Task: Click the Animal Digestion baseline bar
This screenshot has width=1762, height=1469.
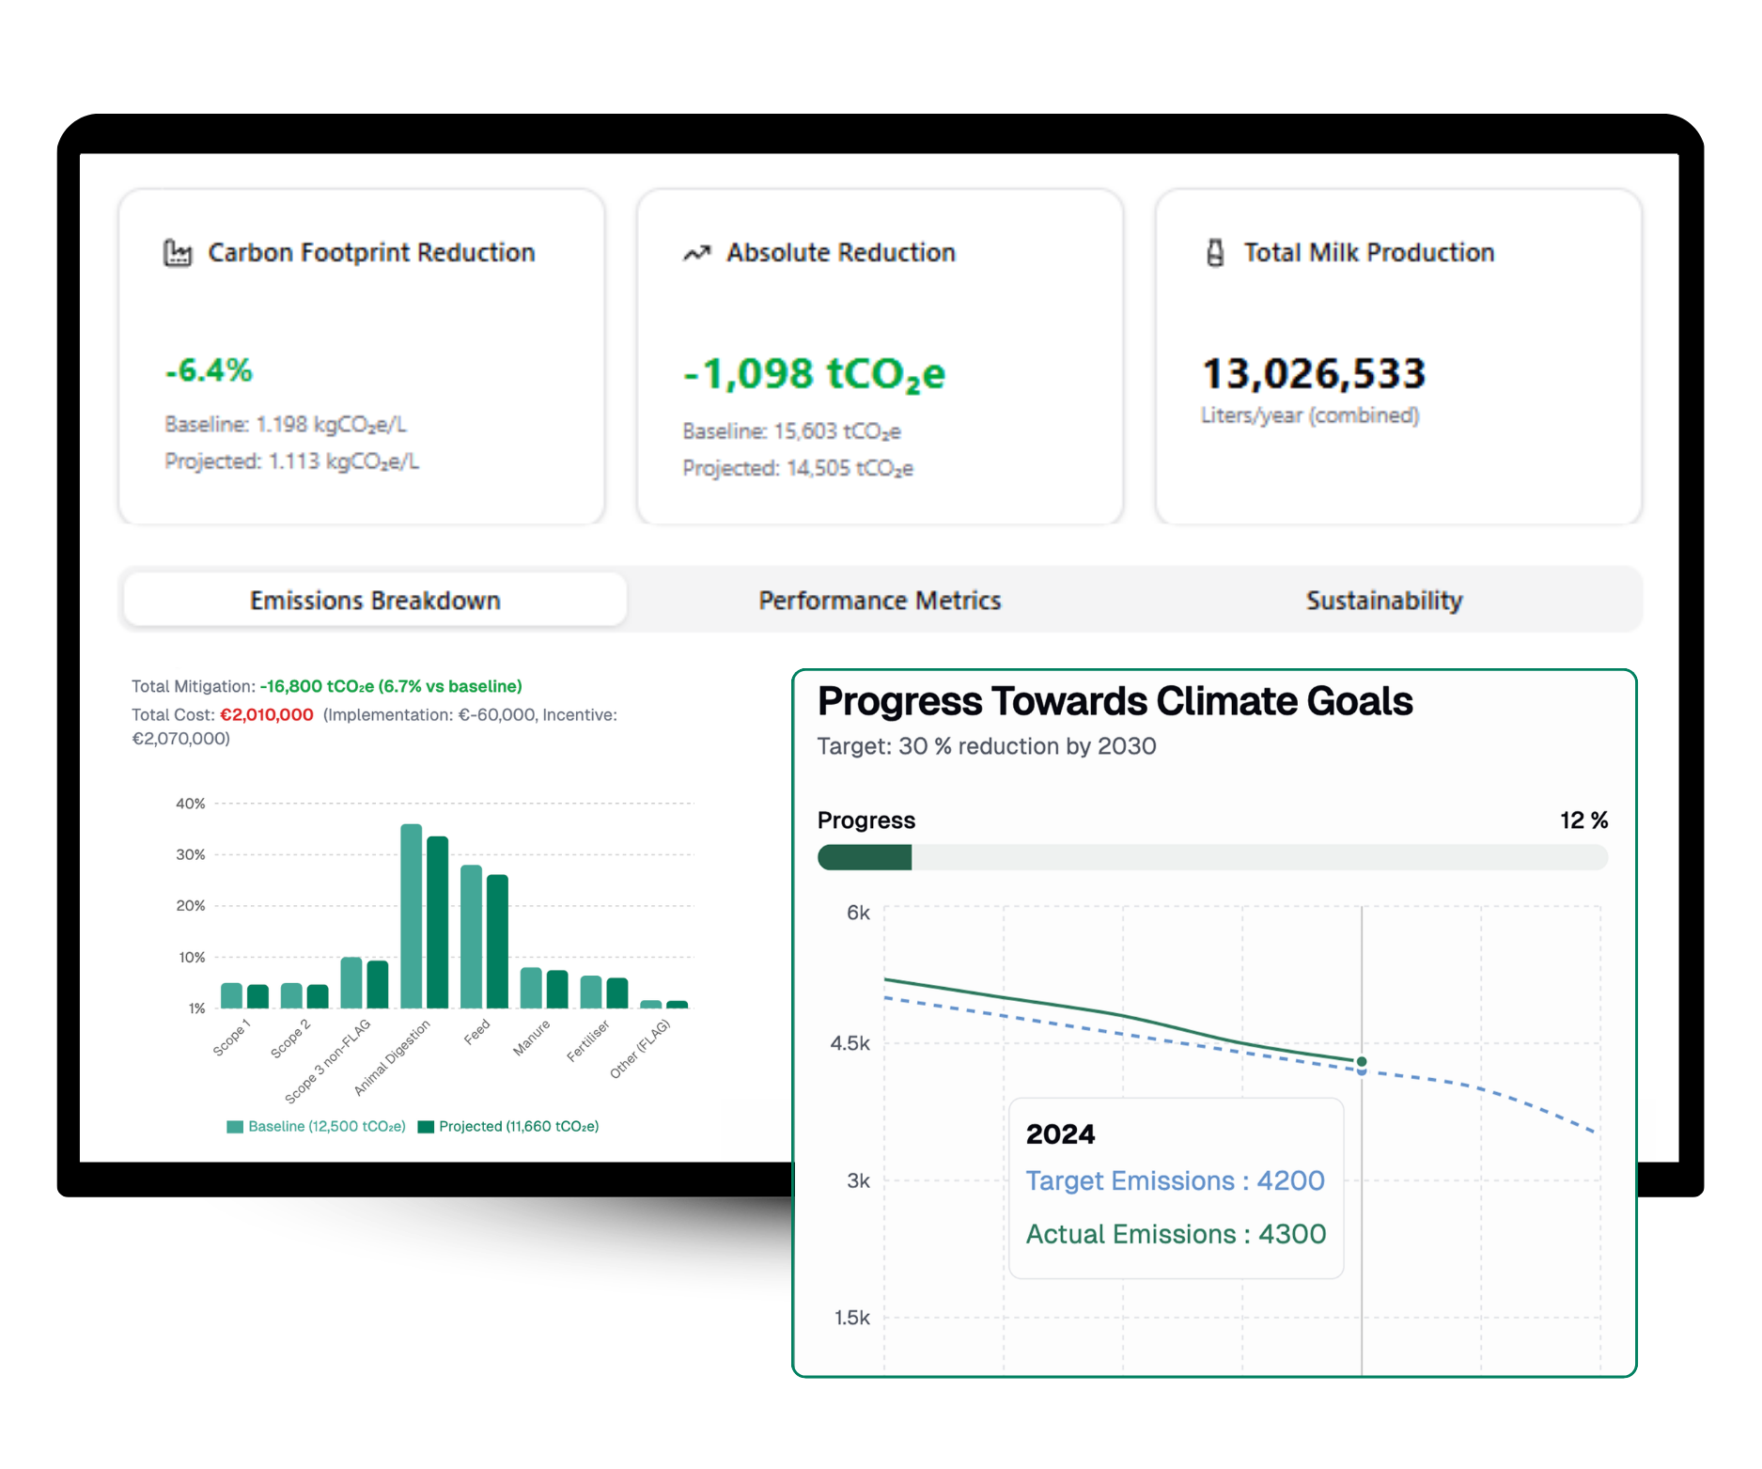Action: pyautogui.click(x=411, y=916)
